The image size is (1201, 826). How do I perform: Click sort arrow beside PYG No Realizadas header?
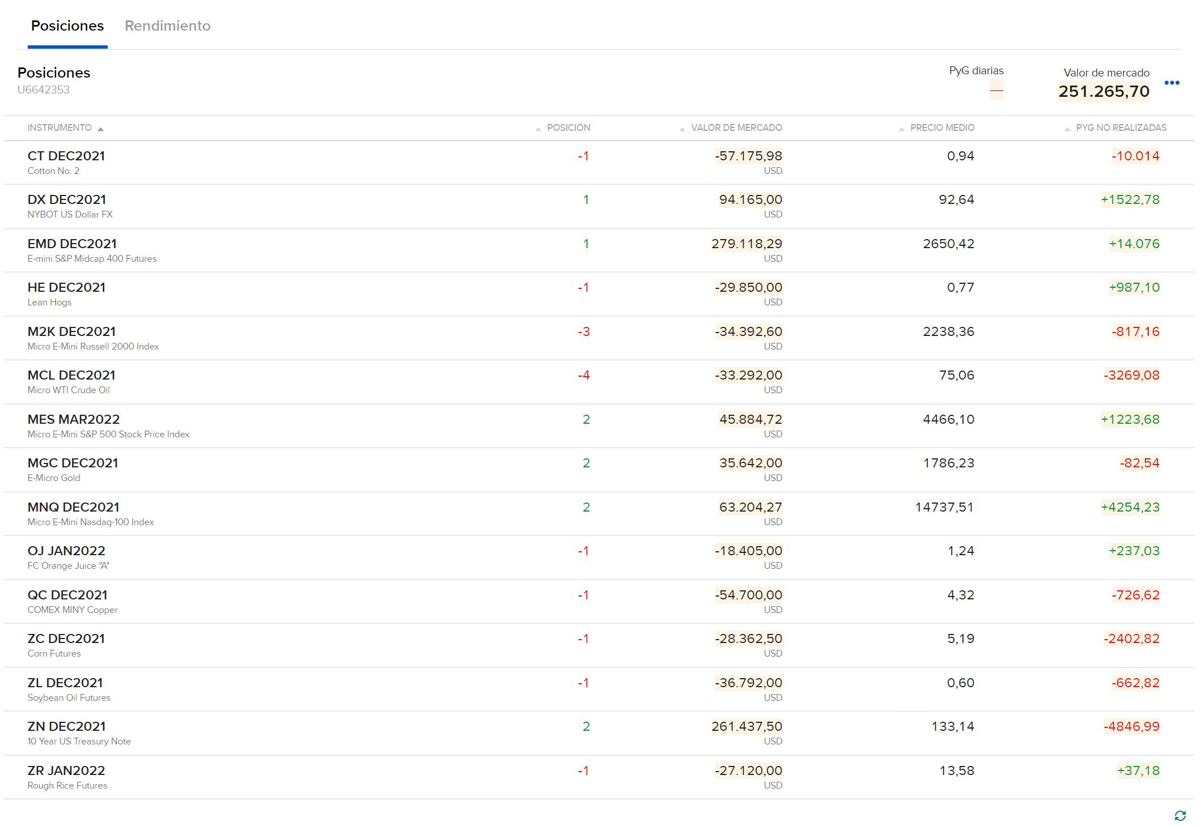[1067, 129]
